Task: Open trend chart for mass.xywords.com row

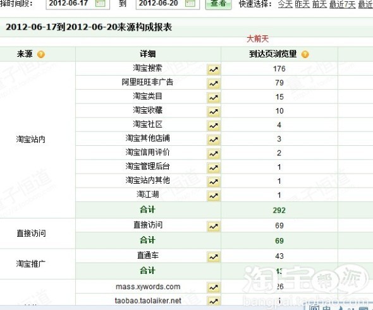Action: coord(214,287)
